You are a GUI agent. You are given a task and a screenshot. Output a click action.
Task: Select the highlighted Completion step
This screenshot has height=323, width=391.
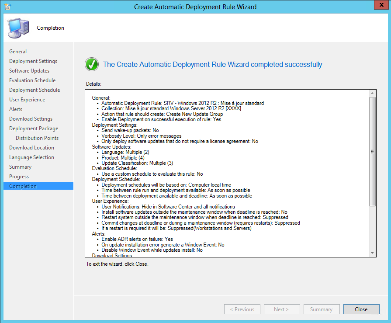pyautogui.click(x=38, y=186)
